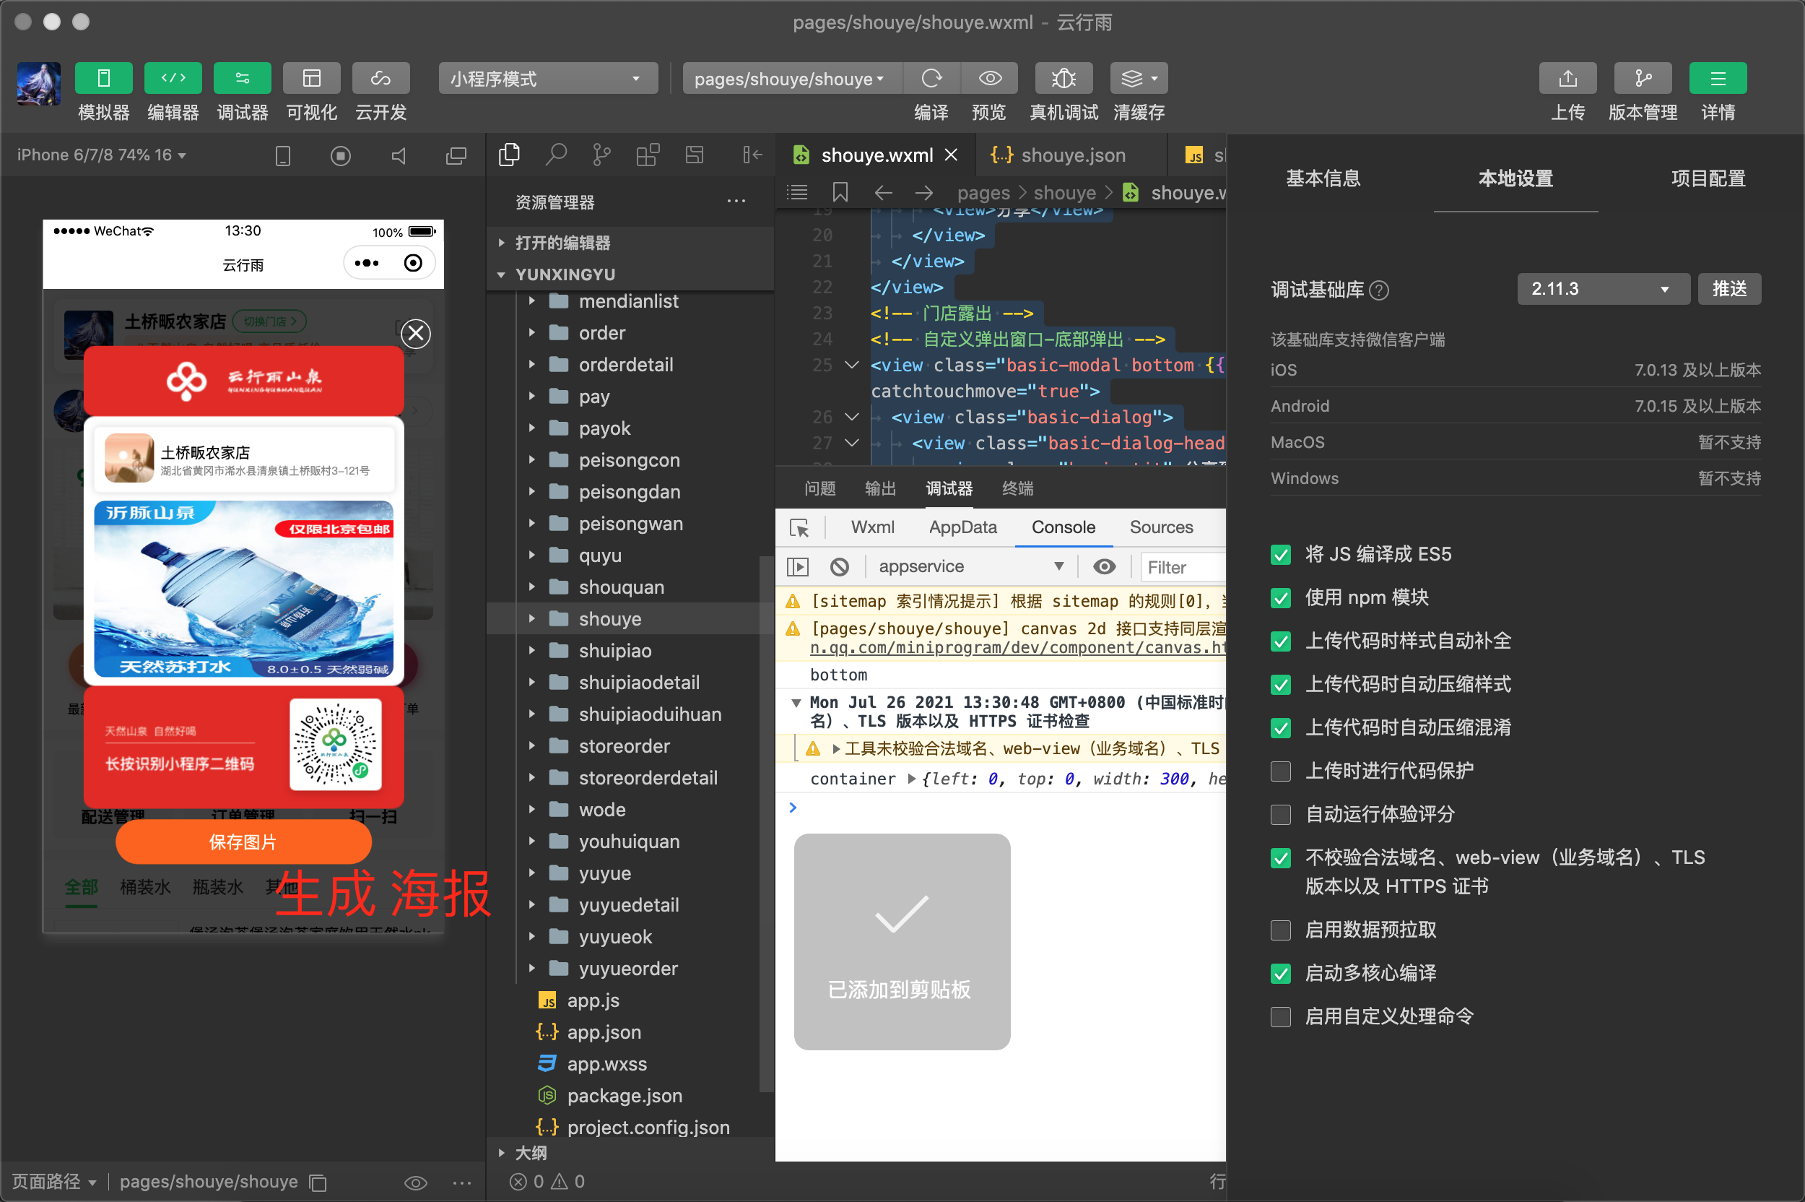
Task: Toggle 启动多核心编译 checkbox
Action: tap(1281, 973)
